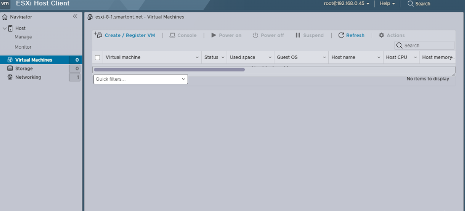465x211 pixels.
Task: Click the Console monitor icon
Action: (172, 35)
